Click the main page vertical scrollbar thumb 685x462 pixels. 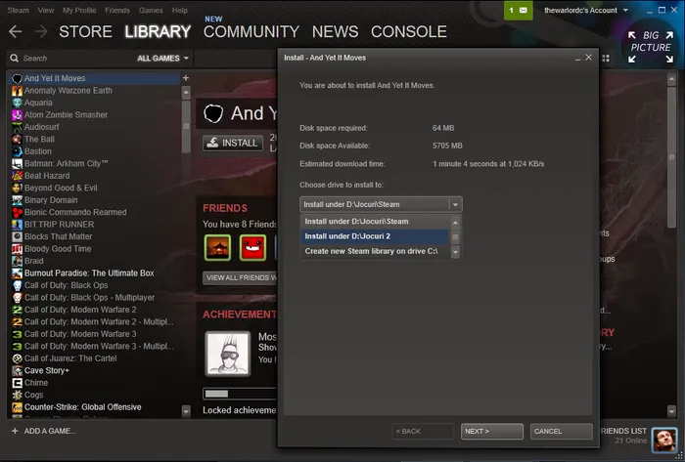[x=672, y=157]
